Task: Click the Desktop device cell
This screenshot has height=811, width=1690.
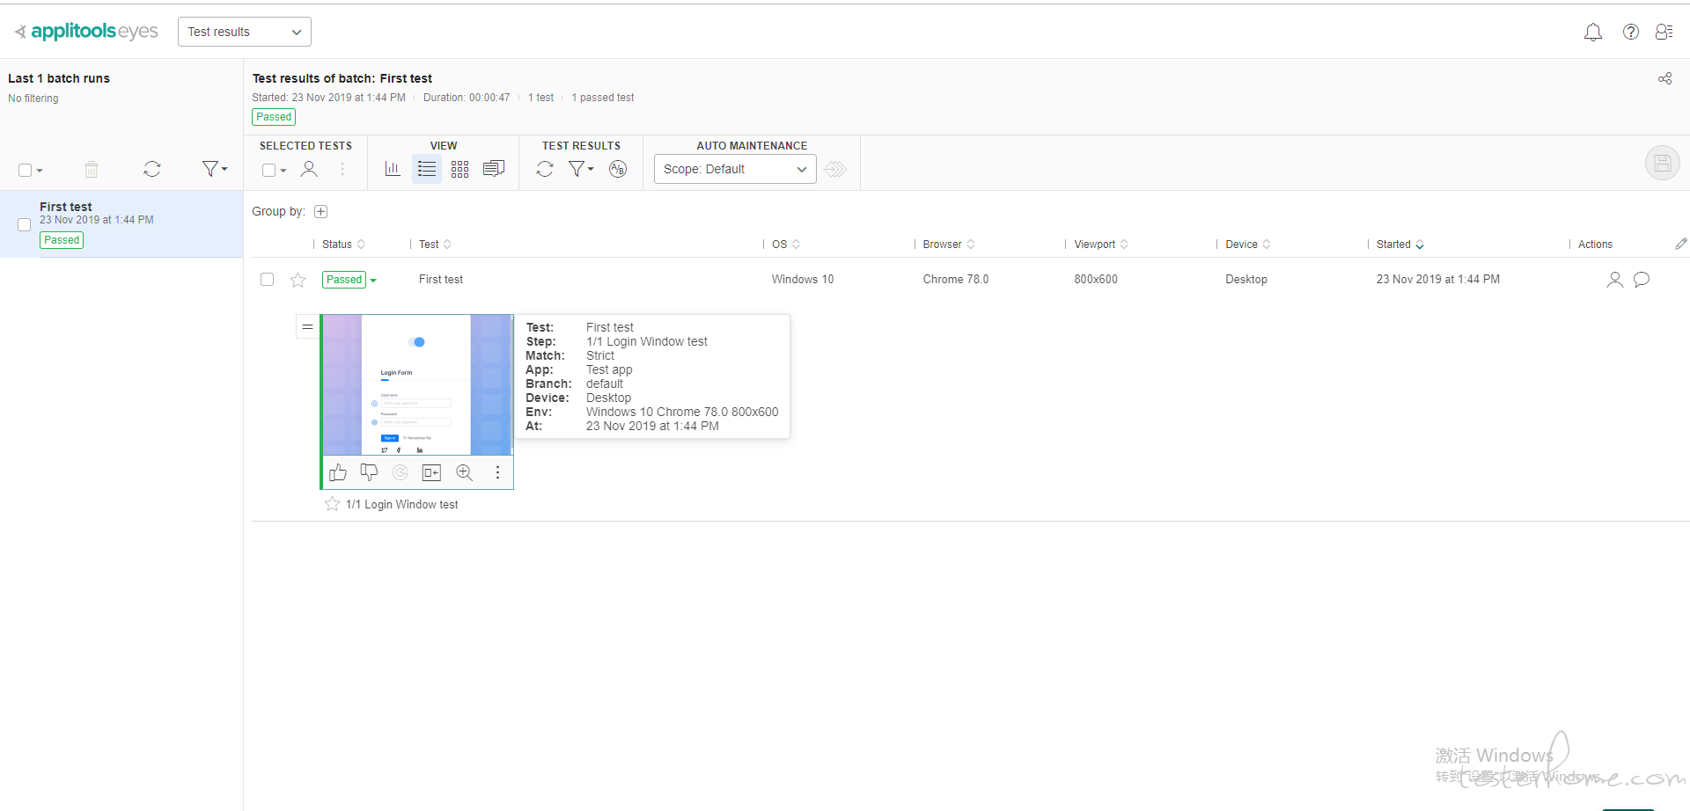Action: [x=1246, y=280]
